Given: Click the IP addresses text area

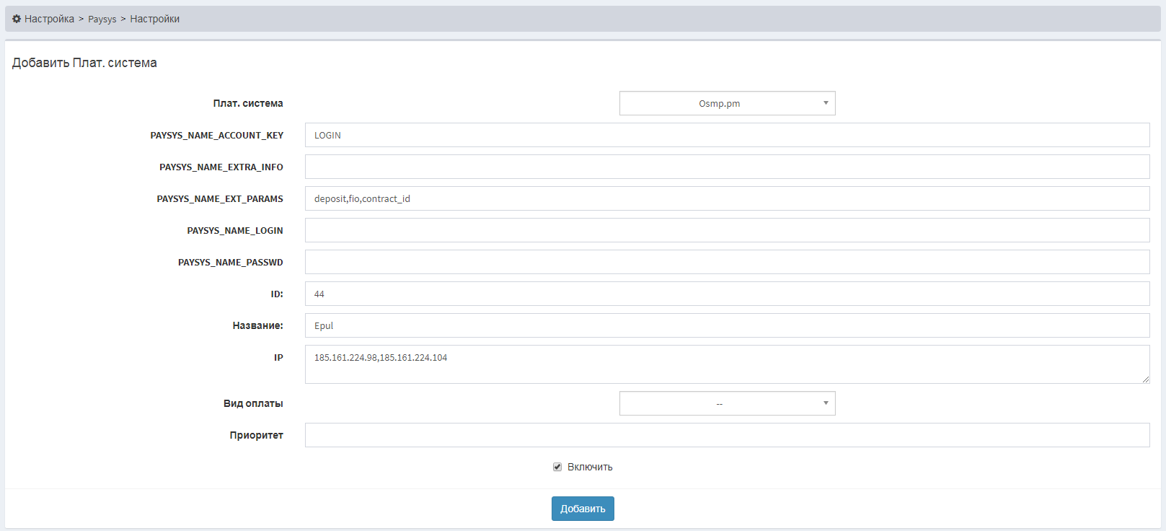Looking at the screenshot, I should tap(727, 364).
